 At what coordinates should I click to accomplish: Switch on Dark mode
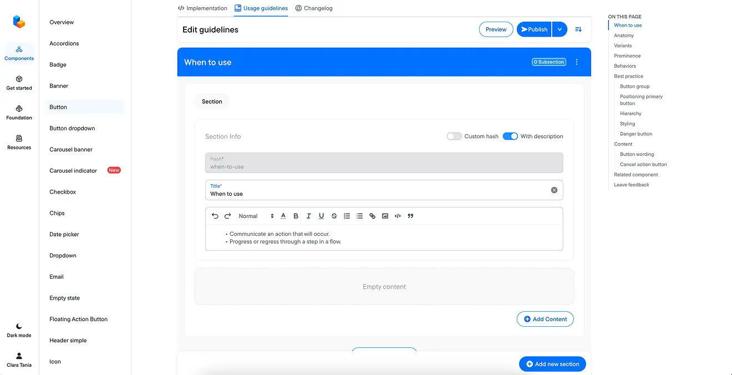coord(19,330)
